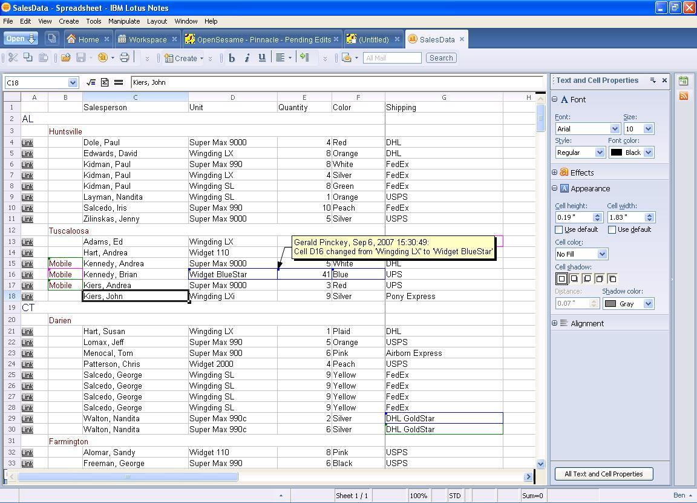Enable Use default for cell width

pos(612,229)
